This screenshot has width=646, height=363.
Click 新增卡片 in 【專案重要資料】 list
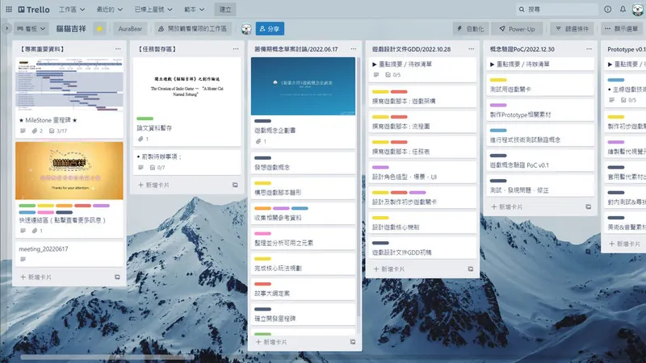point(36,277)
